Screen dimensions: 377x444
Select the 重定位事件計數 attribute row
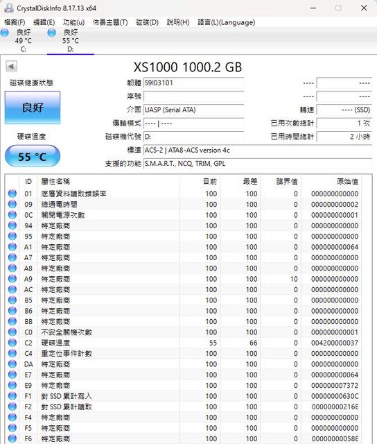[183, 353]
